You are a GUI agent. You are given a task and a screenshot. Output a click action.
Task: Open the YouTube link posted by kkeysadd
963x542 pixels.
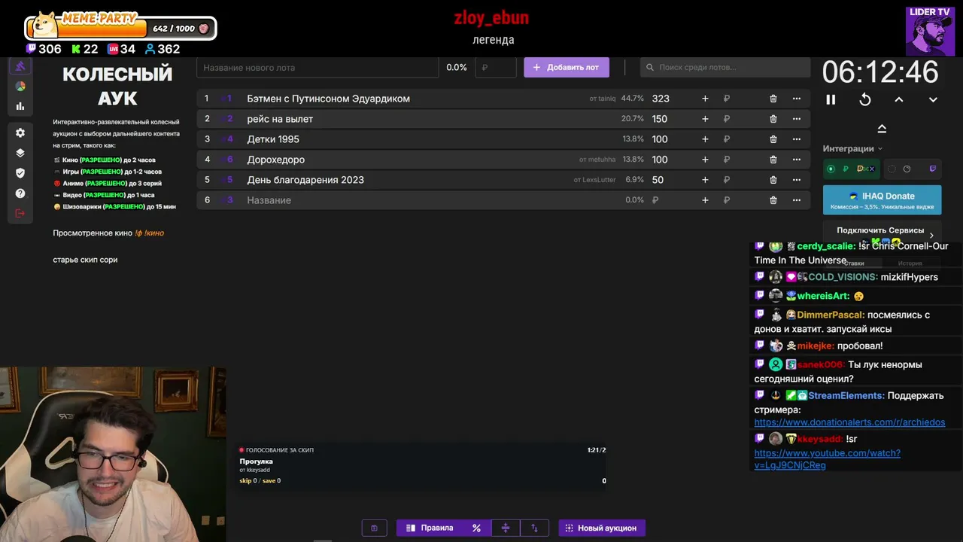click(828, 459)
